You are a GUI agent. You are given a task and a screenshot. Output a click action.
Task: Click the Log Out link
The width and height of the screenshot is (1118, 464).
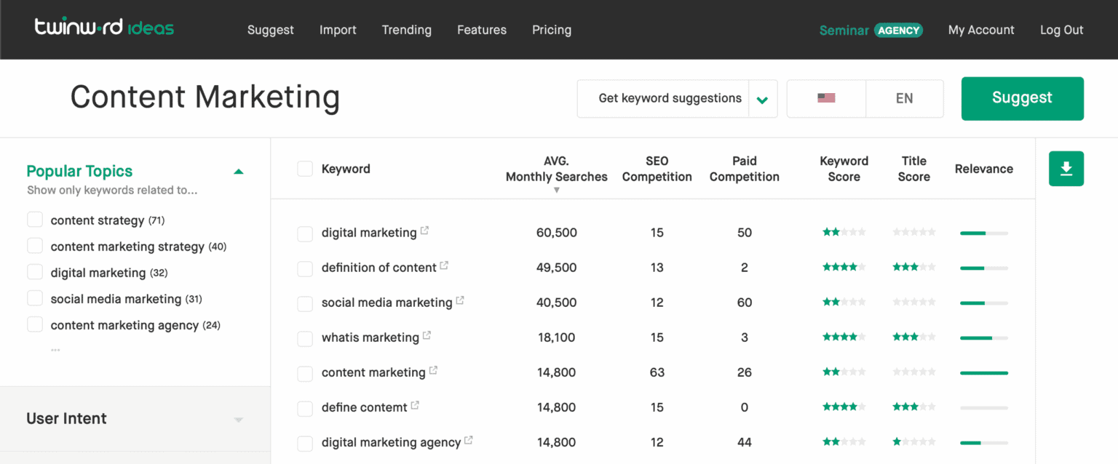coord(1062,30)
